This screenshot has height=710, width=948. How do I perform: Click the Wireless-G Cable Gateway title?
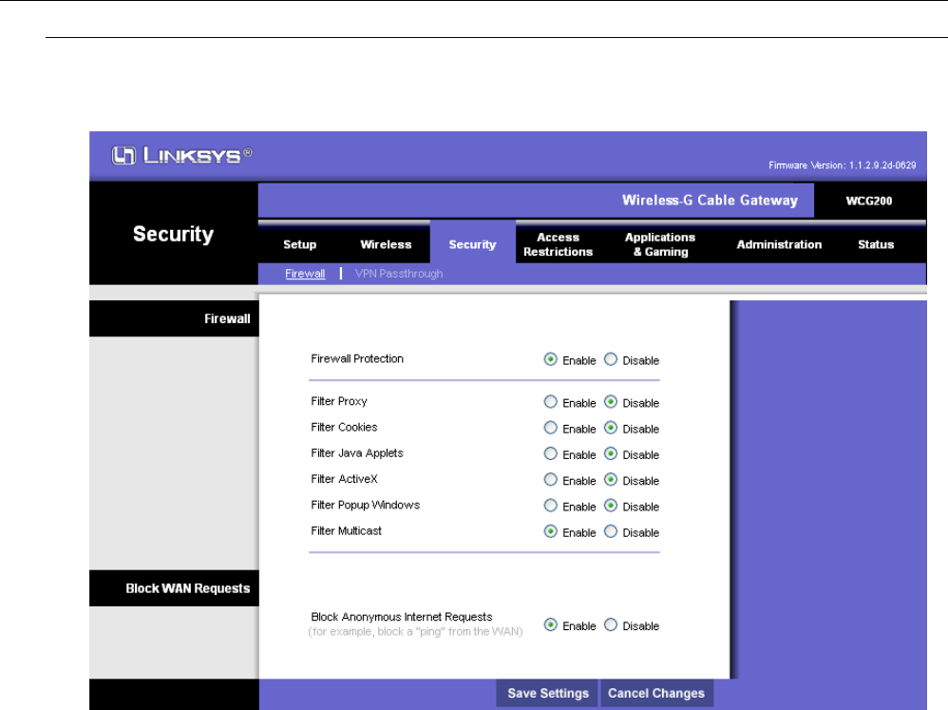(x=710, y=201)
